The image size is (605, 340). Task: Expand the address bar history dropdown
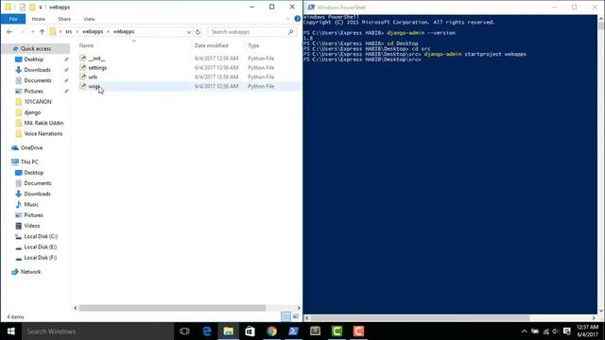tap(189, 32)
